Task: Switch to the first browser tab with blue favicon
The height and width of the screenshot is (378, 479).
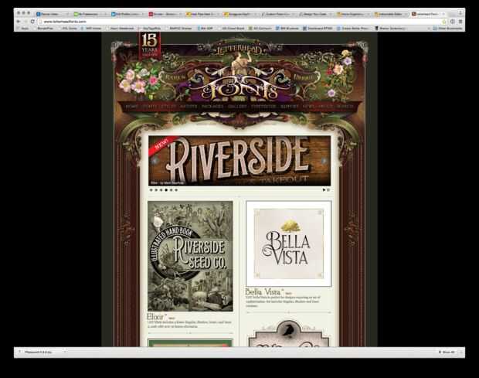Action: (52, 14)
